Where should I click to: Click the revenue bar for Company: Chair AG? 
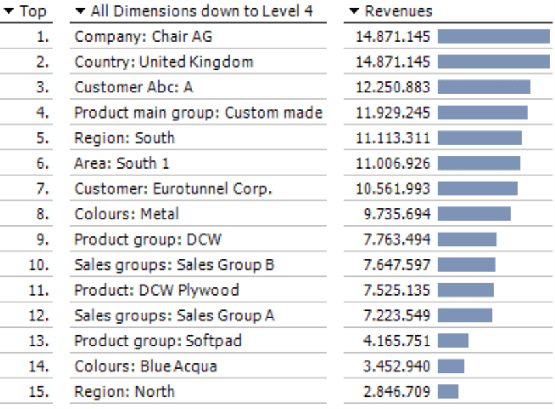[x=494, y=36]
